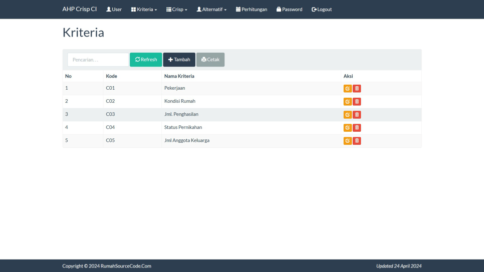Click edit icon in Status Pernikahan row
This screenshot has height=272, width=484.
(x=347, y=128)
